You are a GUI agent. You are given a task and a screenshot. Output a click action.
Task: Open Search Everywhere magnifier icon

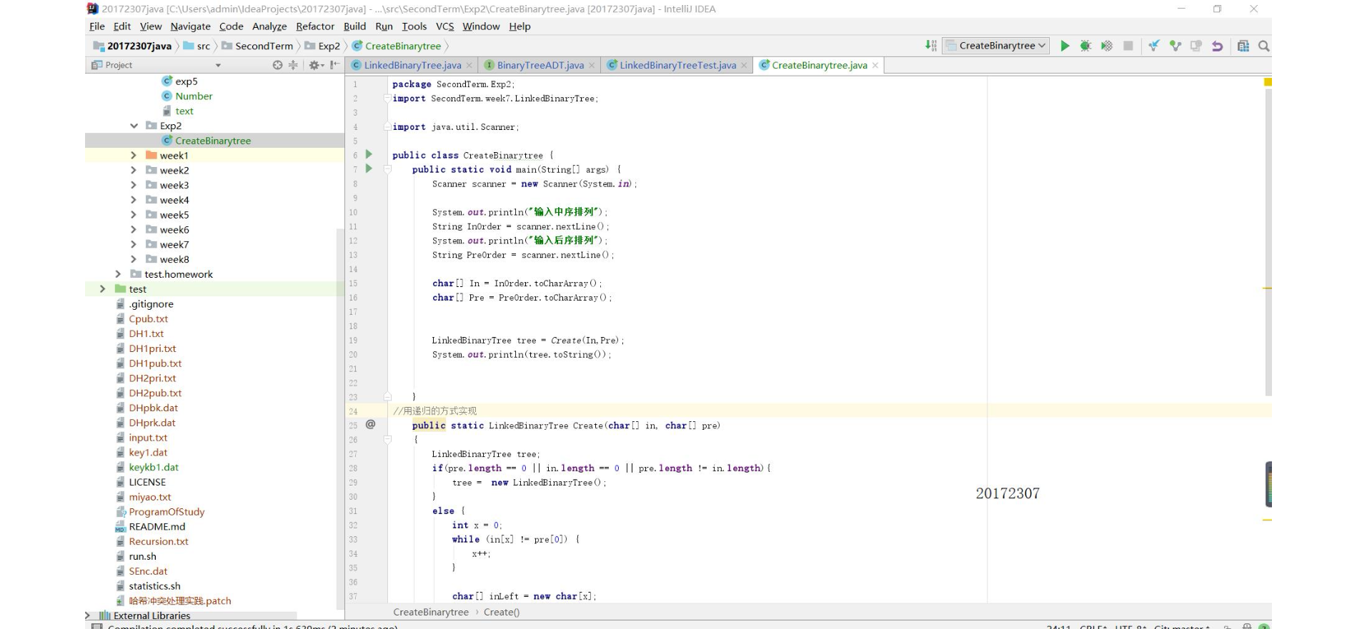(1263, 46)
